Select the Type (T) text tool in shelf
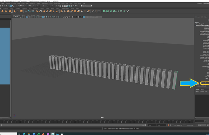 click(18, 11)
